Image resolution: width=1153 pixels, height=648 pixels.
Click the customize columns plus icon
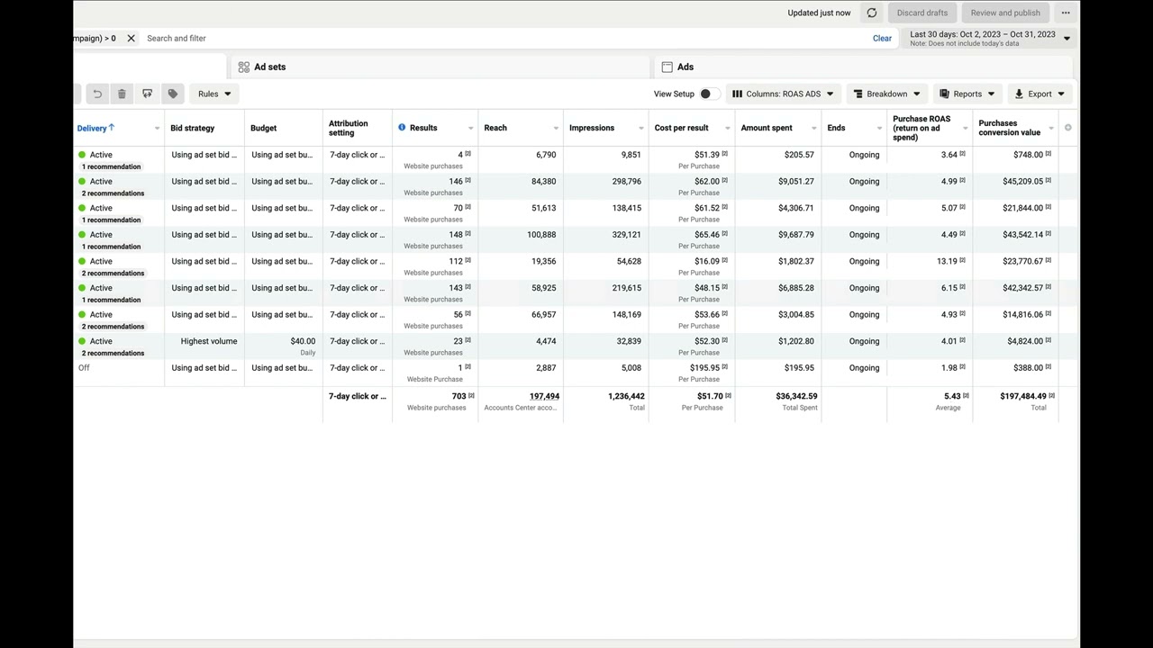tap(1068, 128)
